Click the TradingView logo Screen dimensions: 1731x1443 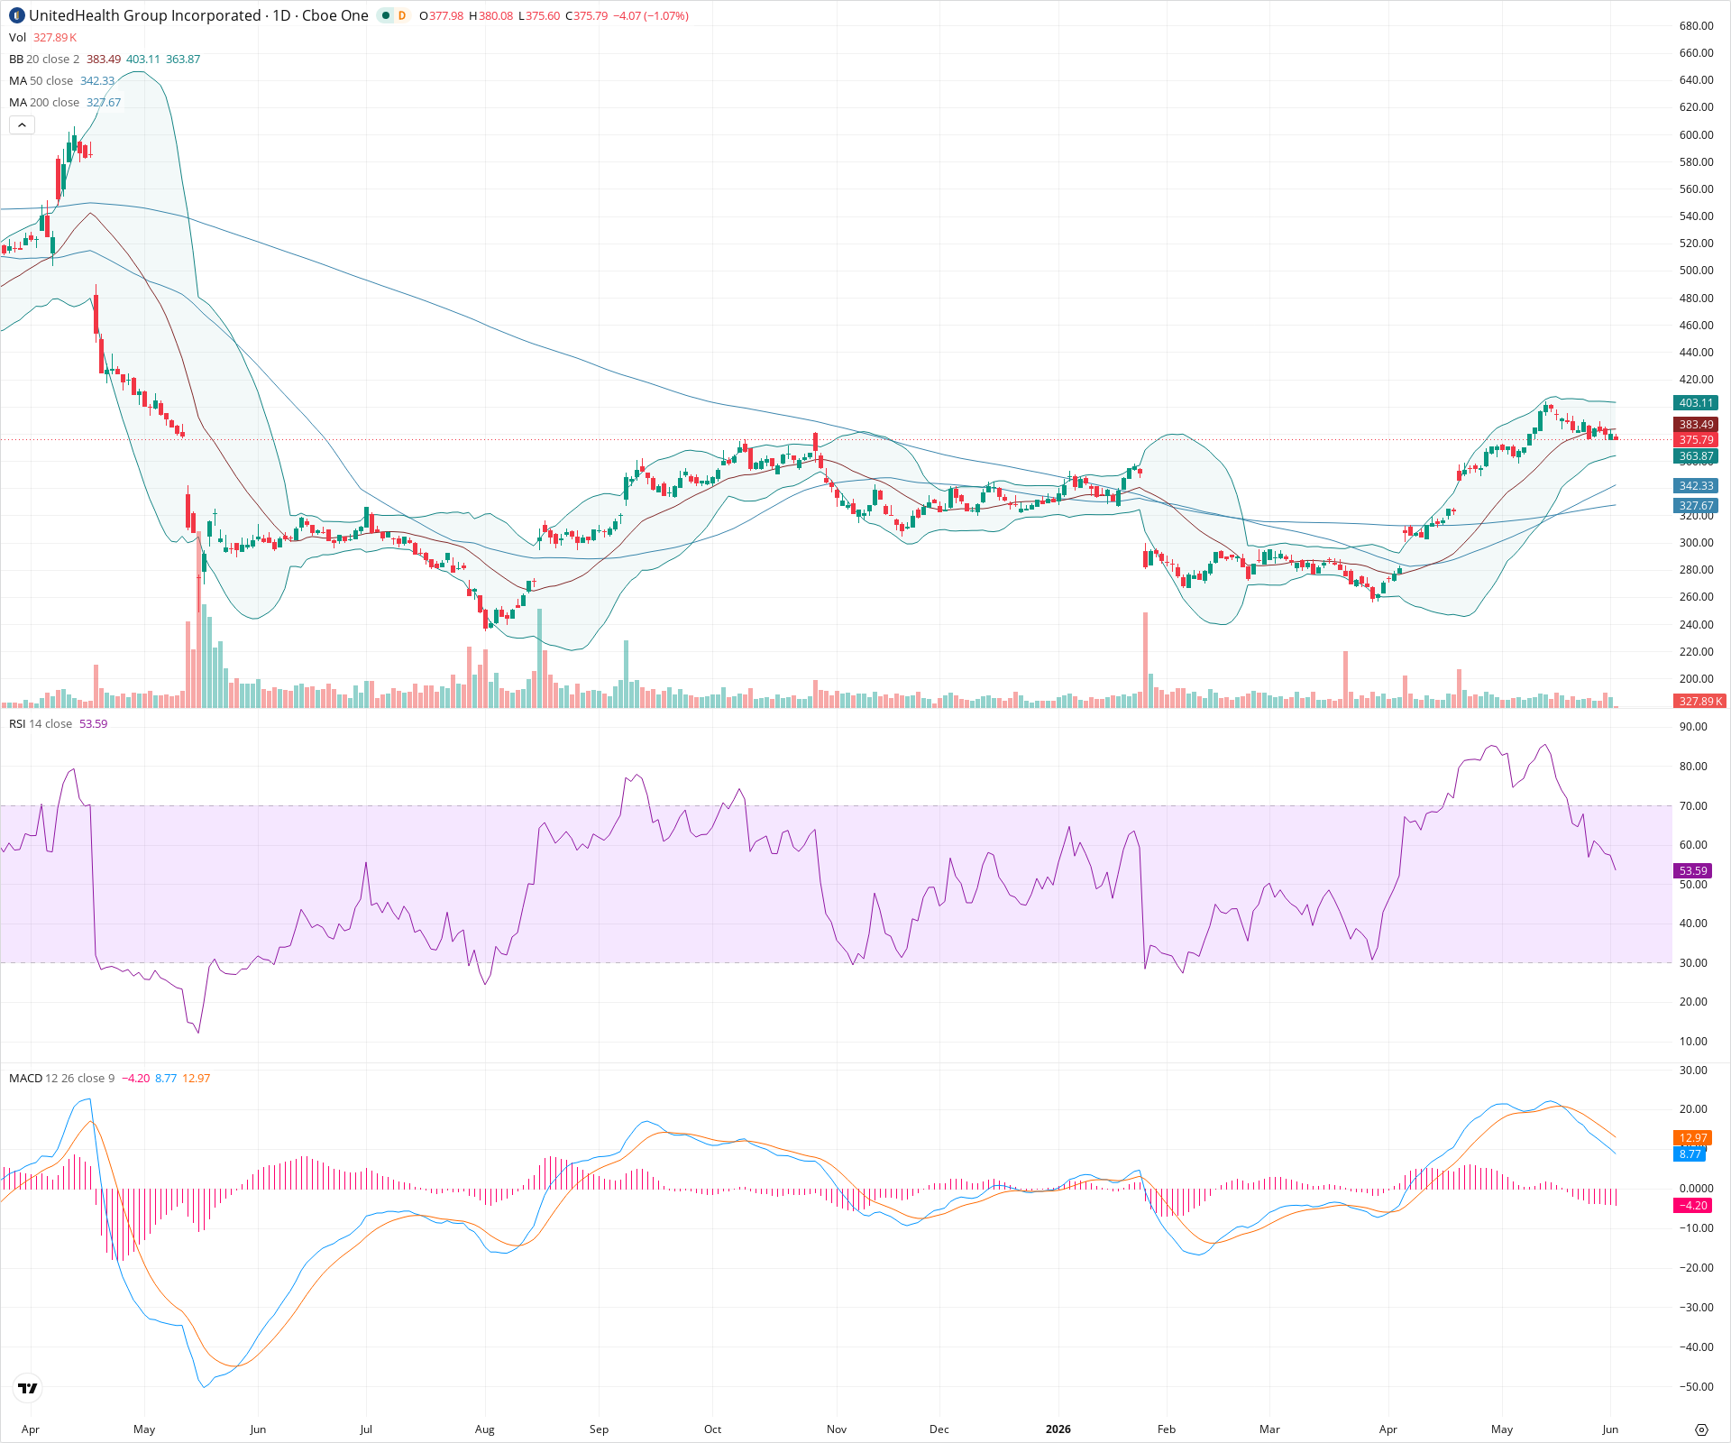click(28, 1388)
